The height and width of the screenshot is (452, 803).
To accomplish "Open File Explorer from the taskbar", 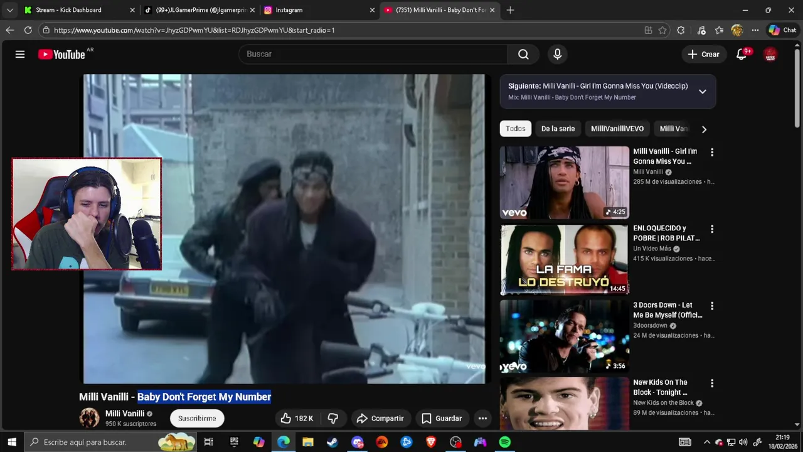I will tap(308, 442).
